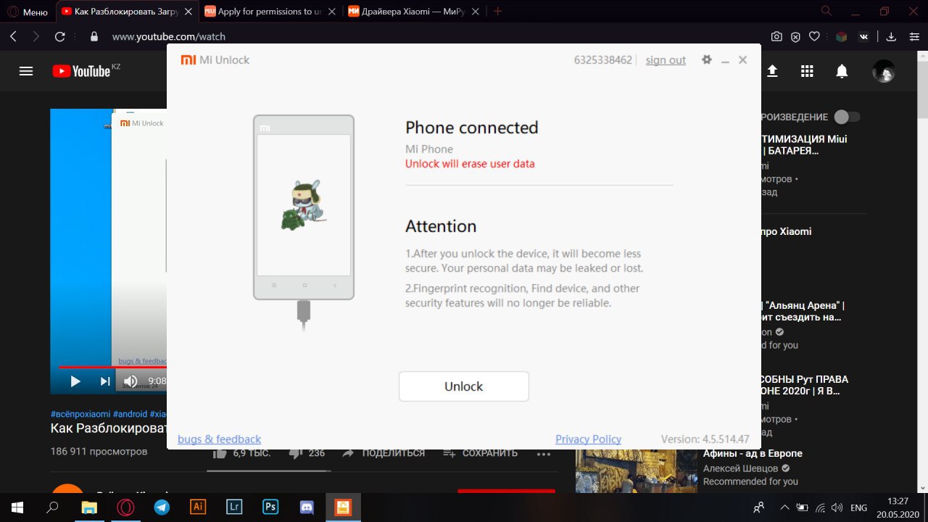928x522 pixels.
Task: Open the Афины - ад в Европе thumbnail
Action: (x=636, y=471)
